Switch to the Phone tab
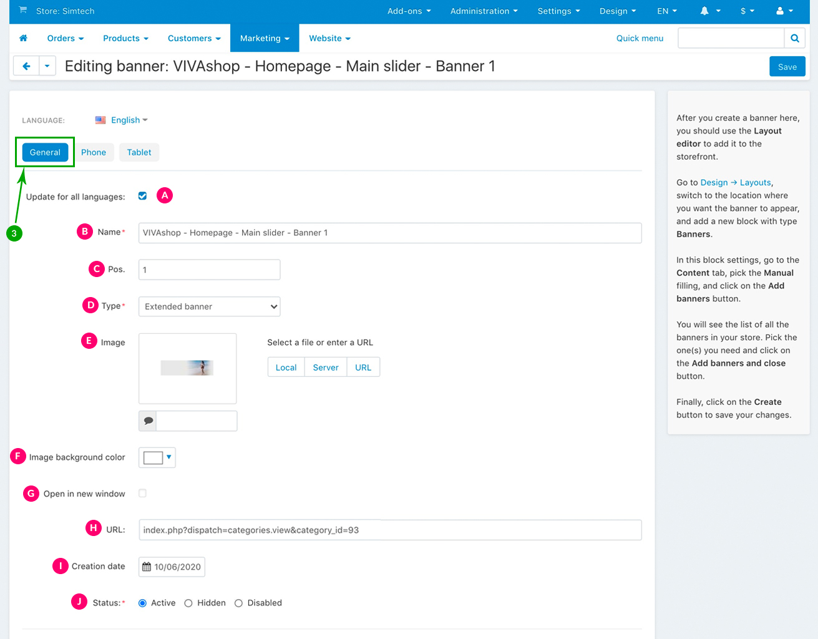 click(94, 152)
